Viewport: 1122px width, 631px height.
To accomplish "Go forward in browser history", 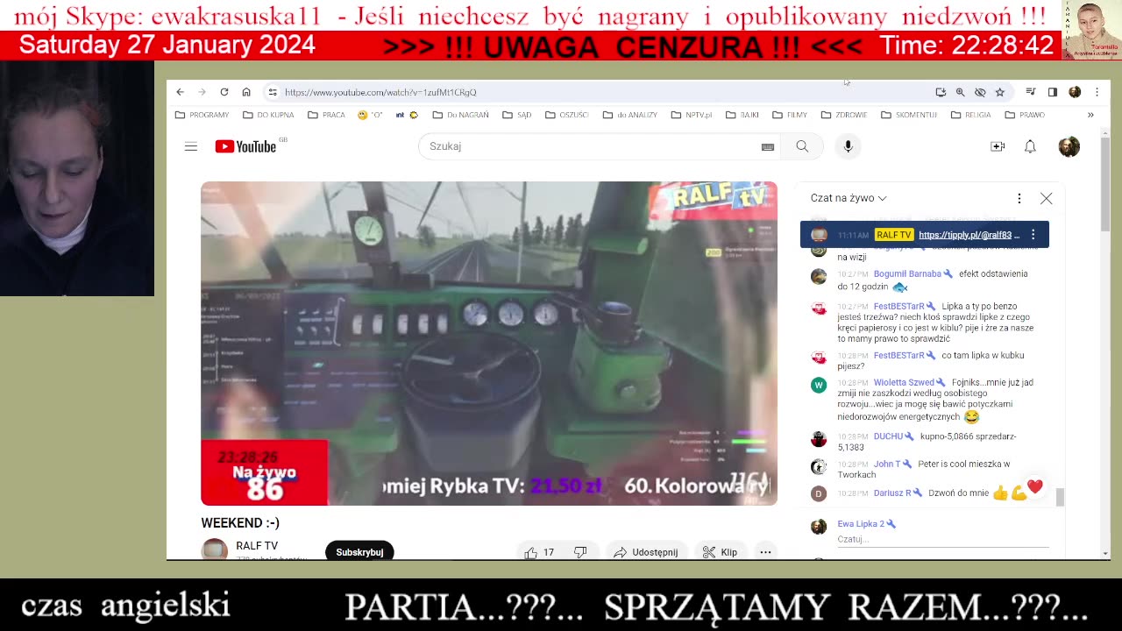I will pos(202,92).
